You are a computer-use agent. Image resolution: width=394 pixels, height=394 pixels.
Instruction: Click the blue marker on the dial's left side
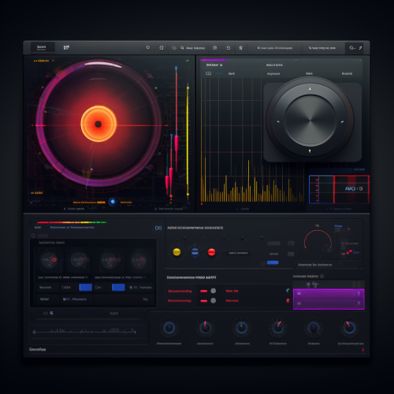tap(278, 121)
